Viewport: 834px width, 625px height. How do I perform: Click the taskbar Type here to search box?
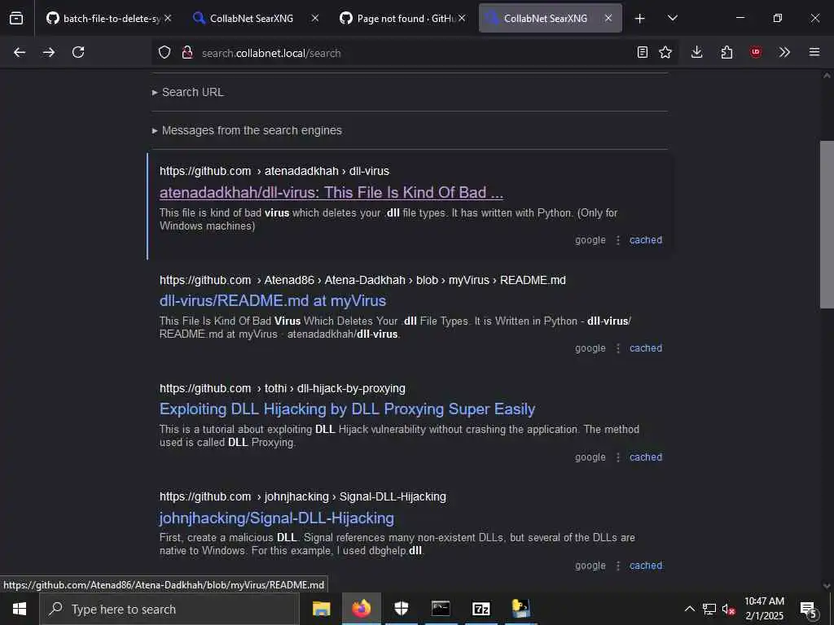point(169,609)
